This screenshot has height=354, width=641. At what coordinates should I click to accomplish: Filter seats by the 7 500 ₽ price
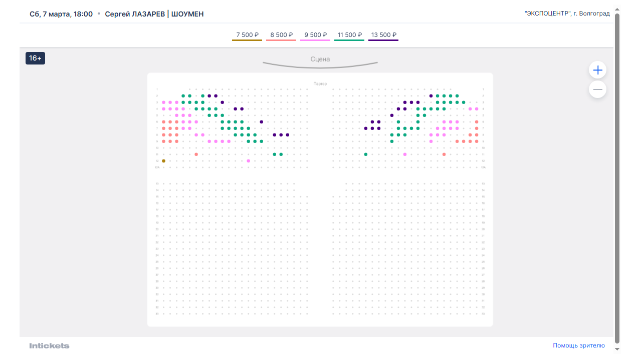pyautogui.click(x=247, y=35)
